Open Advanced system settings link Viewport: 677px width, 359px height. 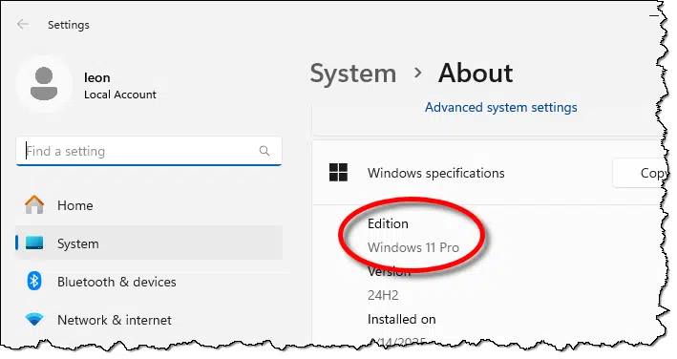[x=501, y=107]
